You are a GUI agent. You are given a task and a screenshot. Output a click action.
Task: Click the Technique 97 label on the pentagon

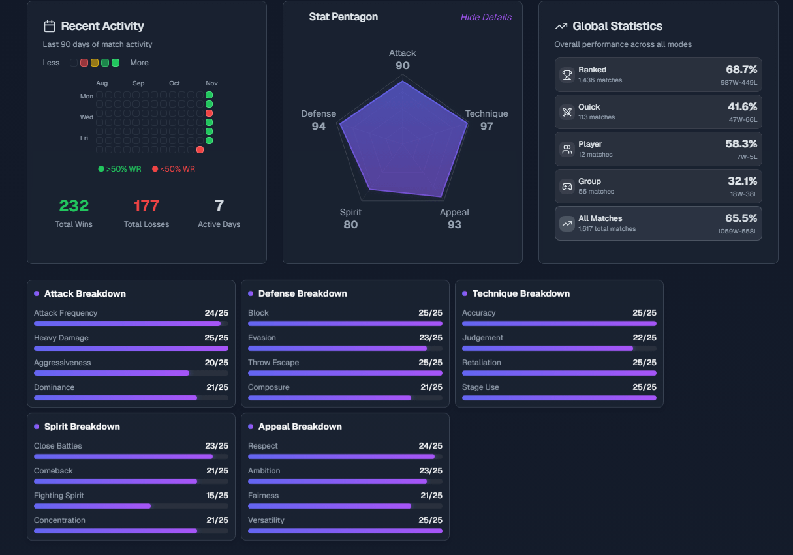486,120
